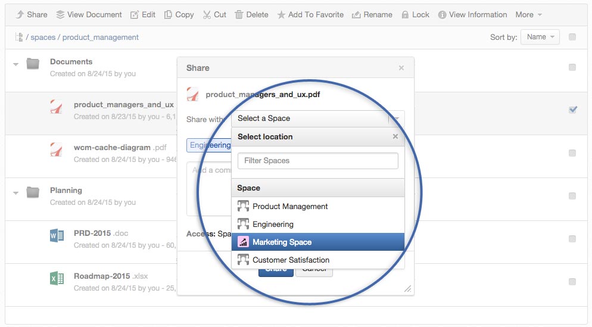Click the Customer Satisfaction space icon
The width and height of the screenshot is (592, 327).
243,260
